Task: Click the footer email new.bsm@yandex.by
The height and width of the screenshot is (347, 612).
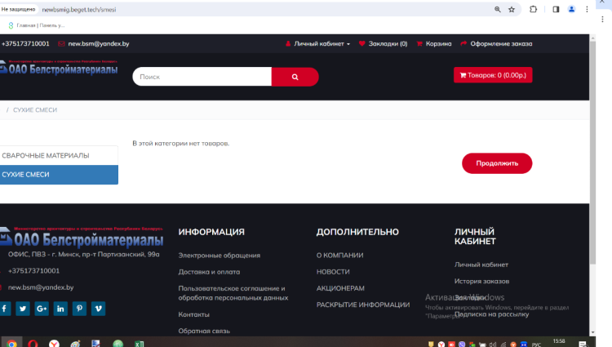Action: [41, 287]
